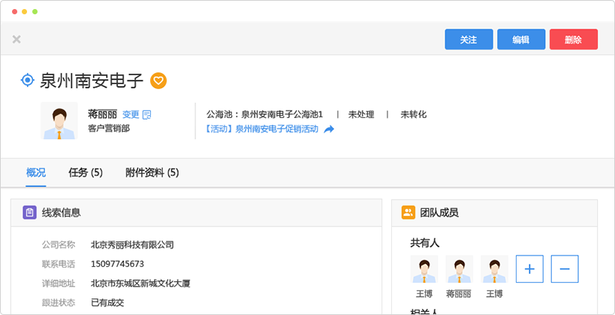Click the minus icon to remove co-owner
Viewport: 615px width, 315px height.
[x=565, y=269]
